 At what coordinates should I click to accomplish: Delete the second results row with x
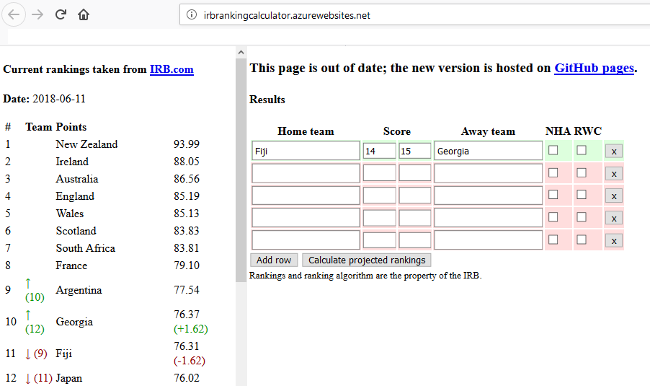coord(614,174)
